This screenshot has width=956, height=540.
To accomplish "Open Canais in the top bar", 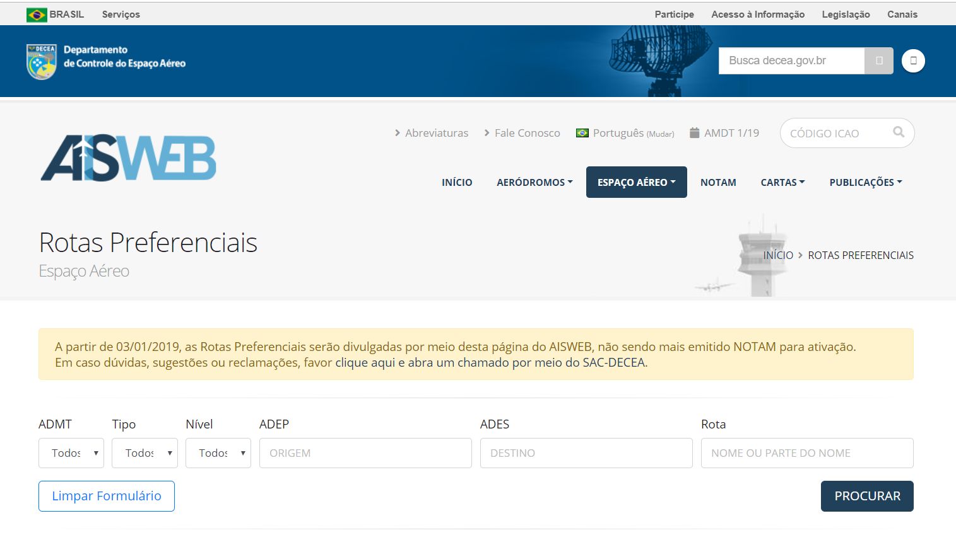I will (x=902, y=14).
